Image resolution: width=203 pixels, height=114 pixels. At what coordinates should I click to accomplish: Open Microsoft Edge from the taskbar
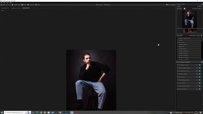(37, 112)
